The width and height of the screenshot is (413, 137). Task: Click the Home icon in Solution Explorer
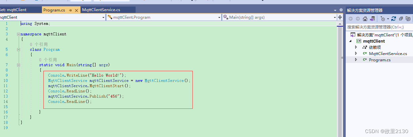click(365, 19)
